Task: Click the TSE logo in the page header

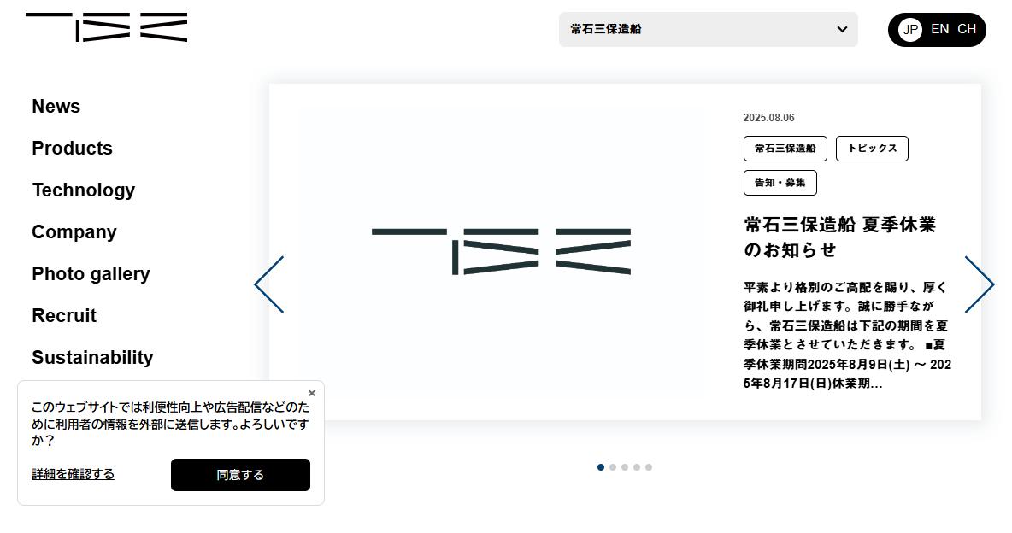Action: pos(107,27)
